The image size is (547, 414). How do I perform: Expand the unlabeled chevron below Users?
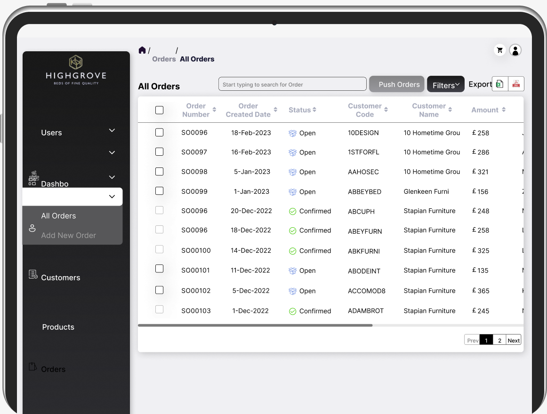pyautogui.click(x=112, y=152)
